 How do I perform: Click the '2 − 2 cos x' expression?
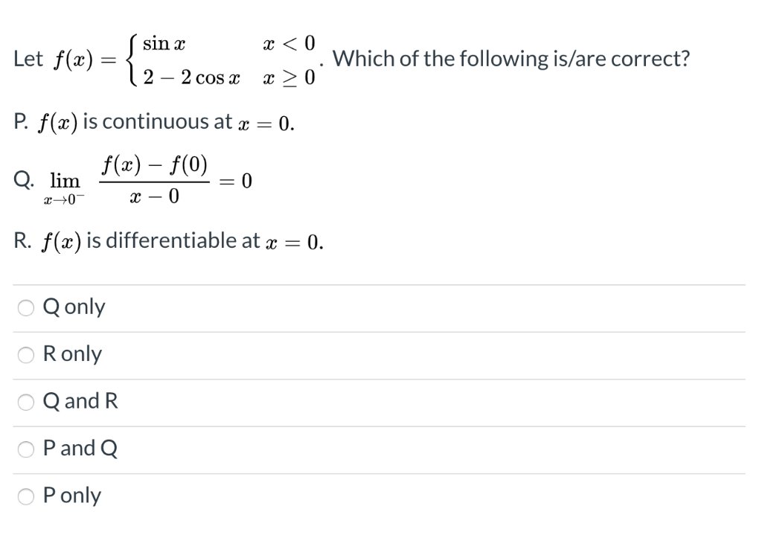pyautogui.click(x=193, y=76)
